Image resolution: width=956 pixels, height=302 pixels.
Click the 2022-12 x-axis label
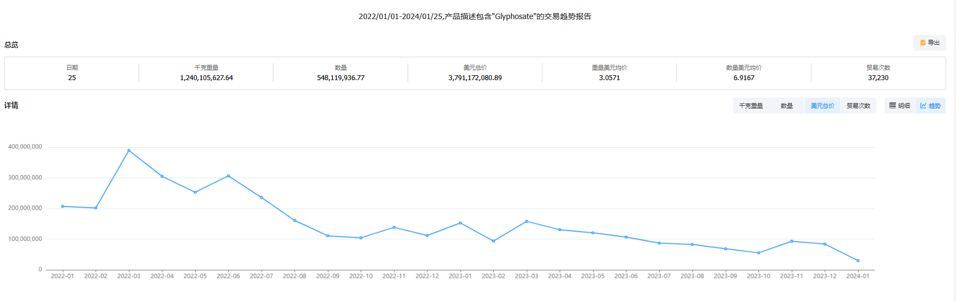[x=427, y=276]
